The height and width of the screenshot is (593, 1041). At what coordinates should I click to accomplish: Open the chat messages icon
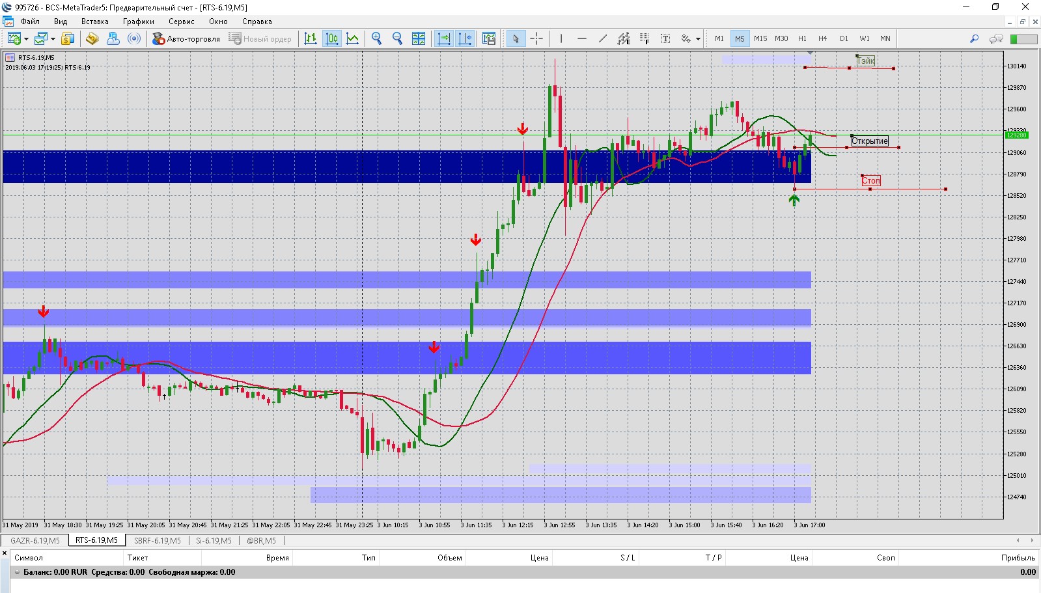(995, 39)
